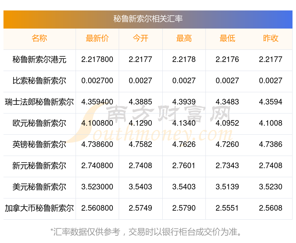
Task: Open the 加拿大币秘鲁新索尔 row name
Action: tap(39, 208)
